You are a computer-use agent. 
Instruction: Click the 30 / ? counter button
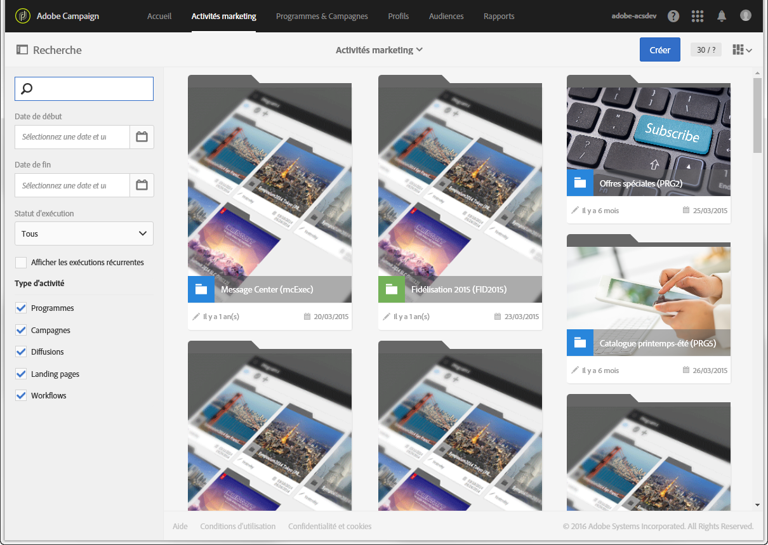[x=706, y=50]
